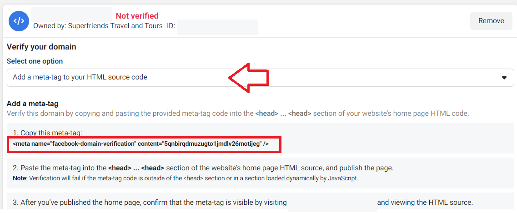Click the Remove button
The width and height of the screenshot is (517, 213).
coord(491,21)
